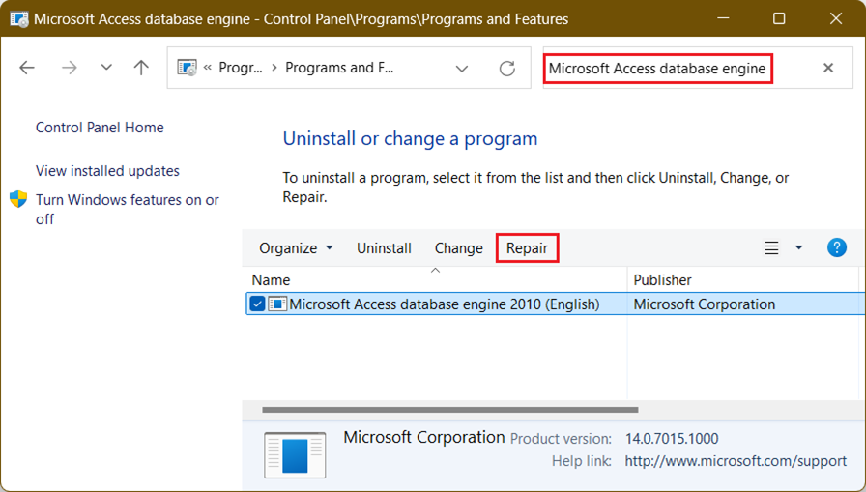Image resolution: width=866 pixels, height=492 pixels.
Task: Click the change view icon
Action: 771,247
